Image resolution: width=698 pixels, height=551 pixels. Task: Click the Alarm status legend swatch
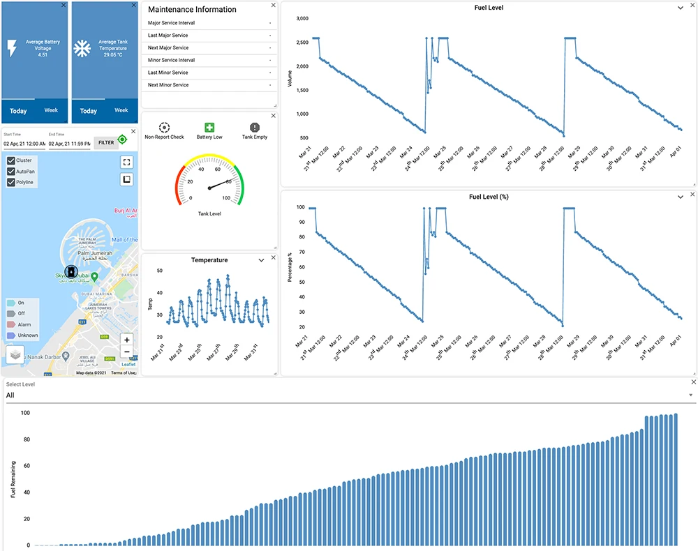click(x=11, y=324)
